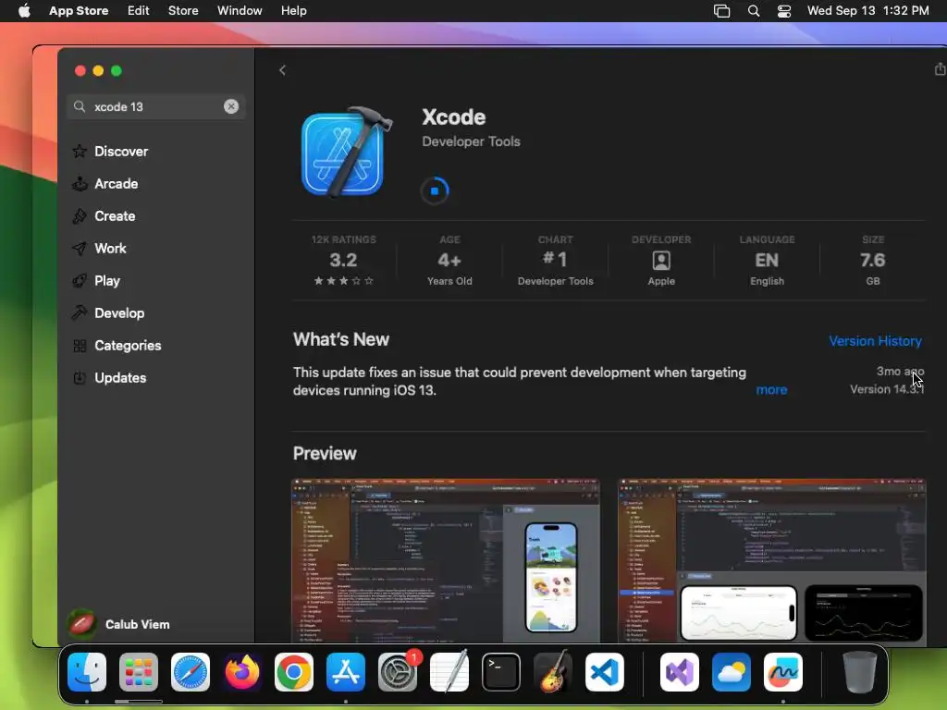Launch Visual Studio from the Dock

coord(680,672)
